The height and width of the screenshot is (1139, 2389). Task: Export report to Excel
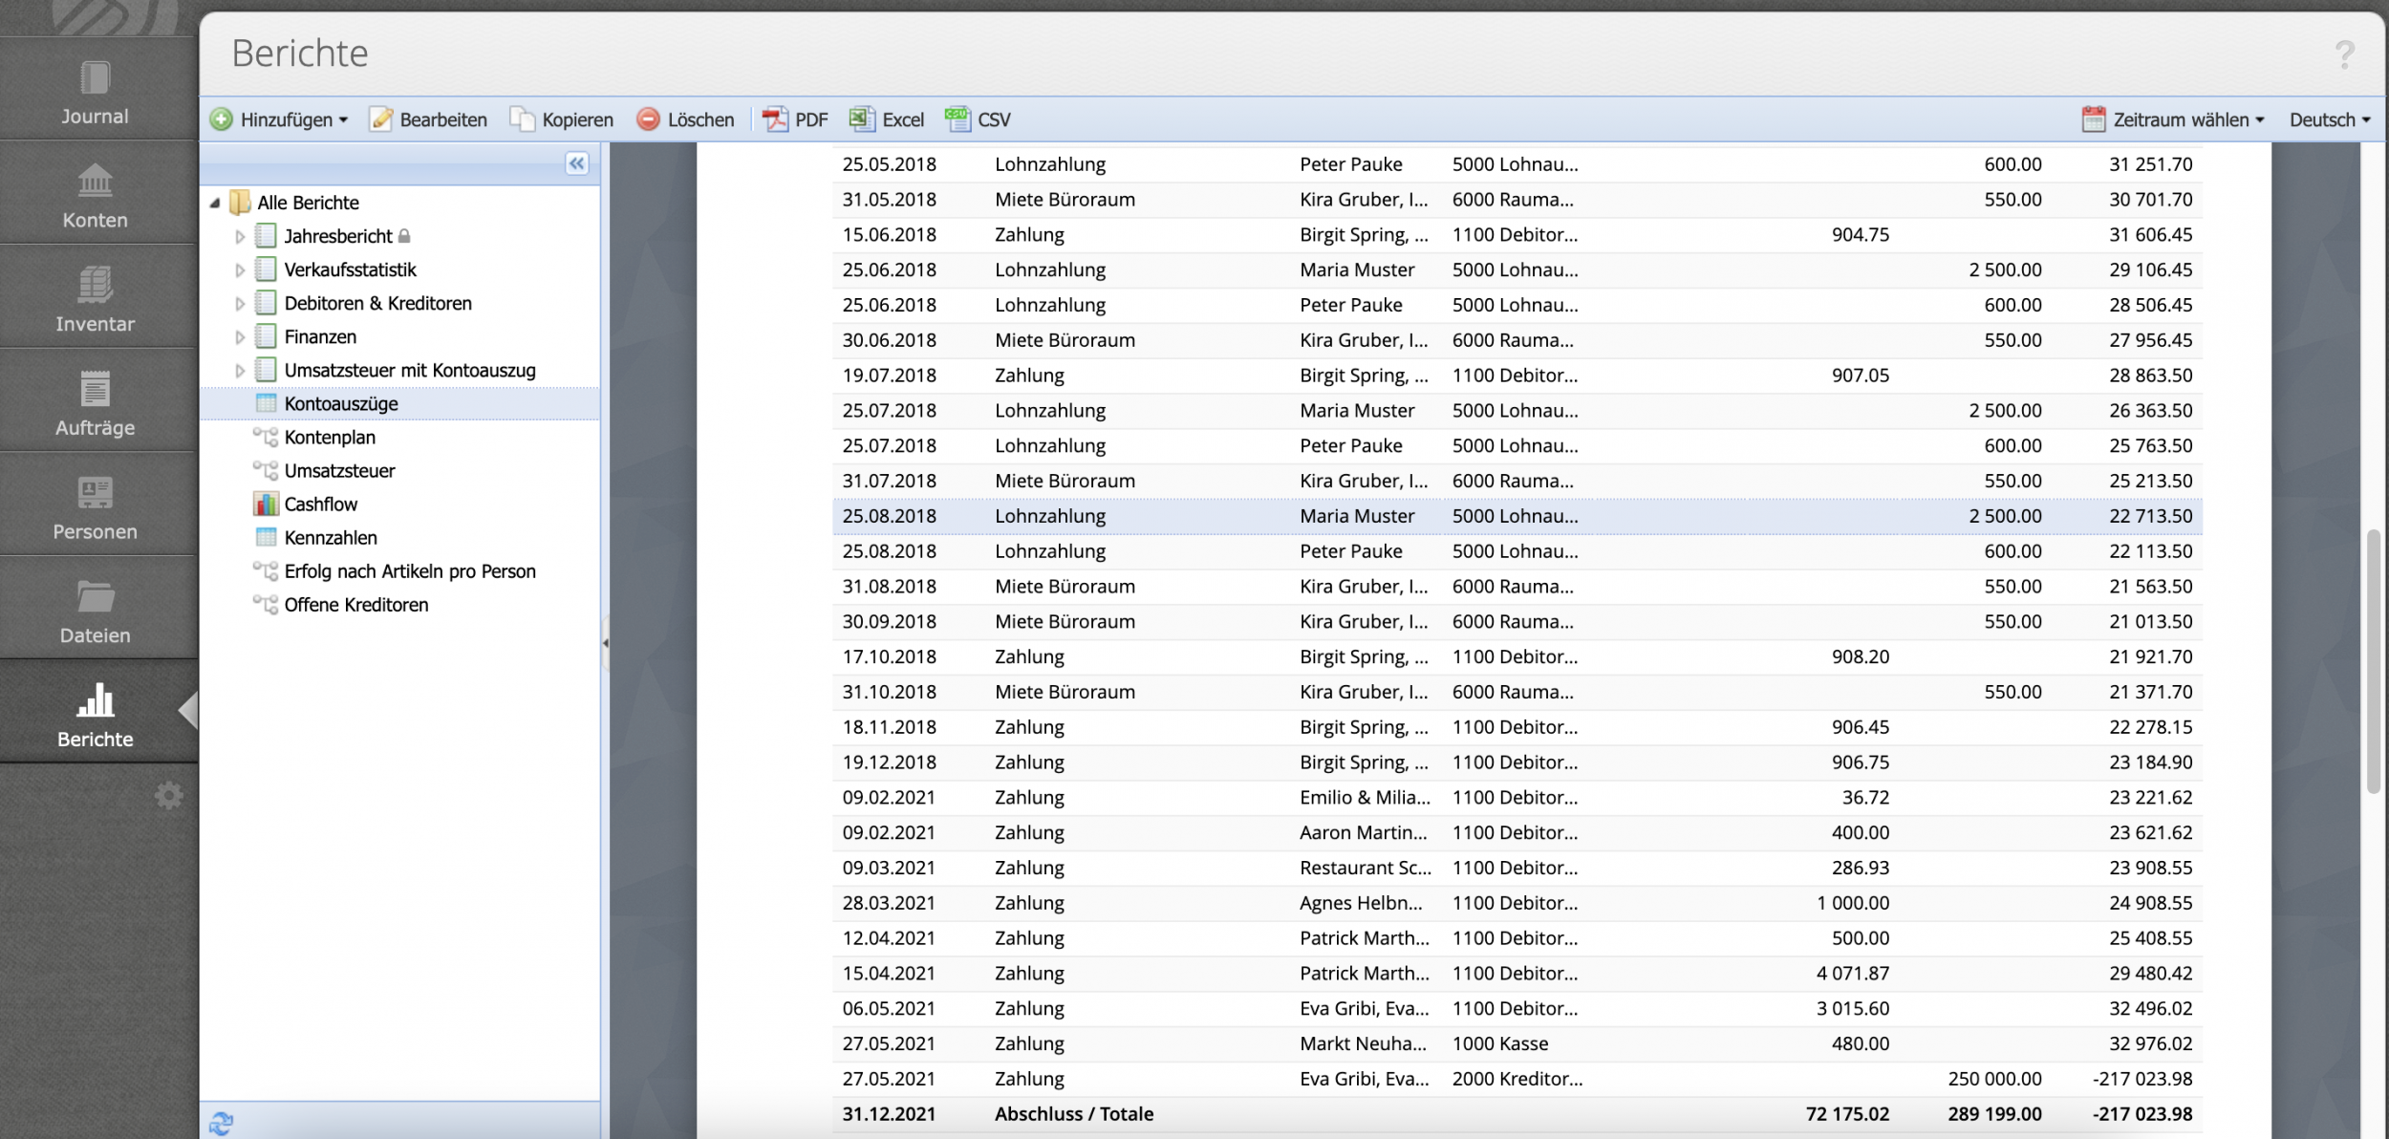(887, 119)
